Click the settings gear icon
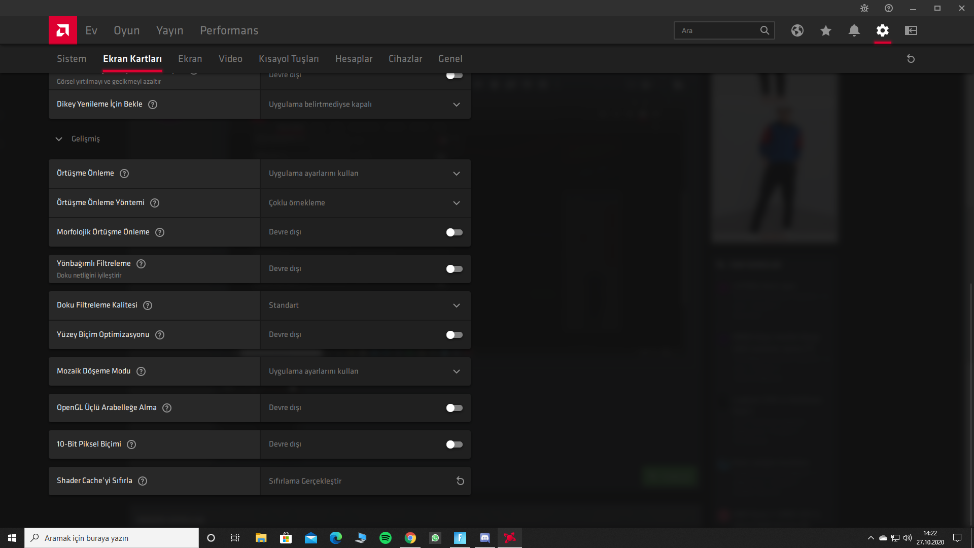Image resolution: width=974 pixels, height=548 pixels. point(882,30)
